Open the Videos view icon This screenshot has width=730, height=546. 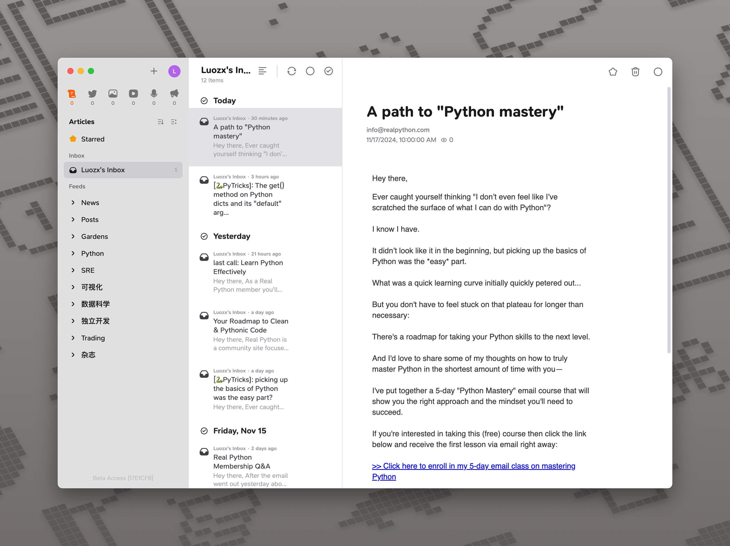(x=133, y=94)
